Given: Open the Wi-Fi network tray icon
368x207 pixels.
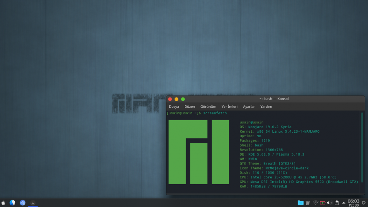Looking at the screenshot, I should pyautogui.click(x=316, y=203).
